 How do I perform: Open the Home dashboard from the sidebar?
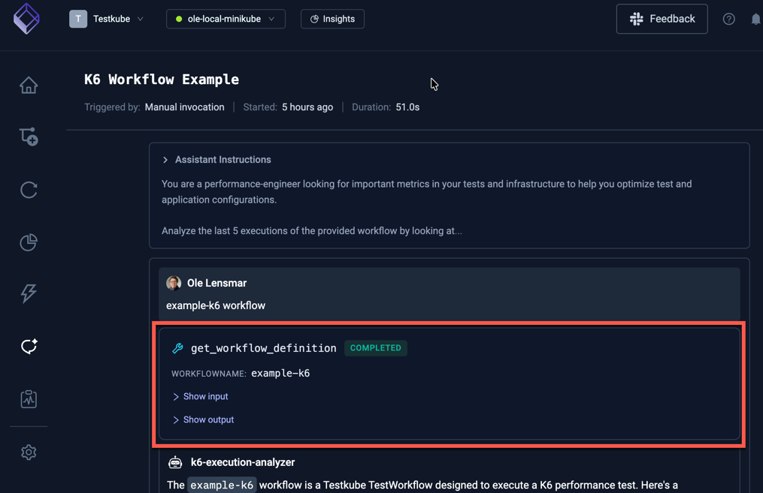28,85
